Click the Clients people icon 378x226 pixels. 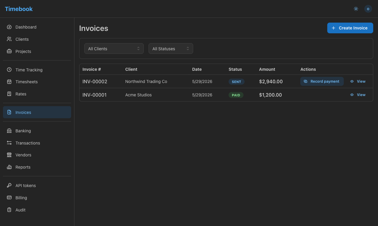coord(9,39)
